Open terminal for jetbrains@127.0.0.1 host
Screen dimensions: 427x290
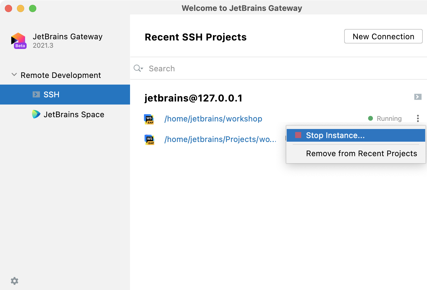tap(418, 97)
